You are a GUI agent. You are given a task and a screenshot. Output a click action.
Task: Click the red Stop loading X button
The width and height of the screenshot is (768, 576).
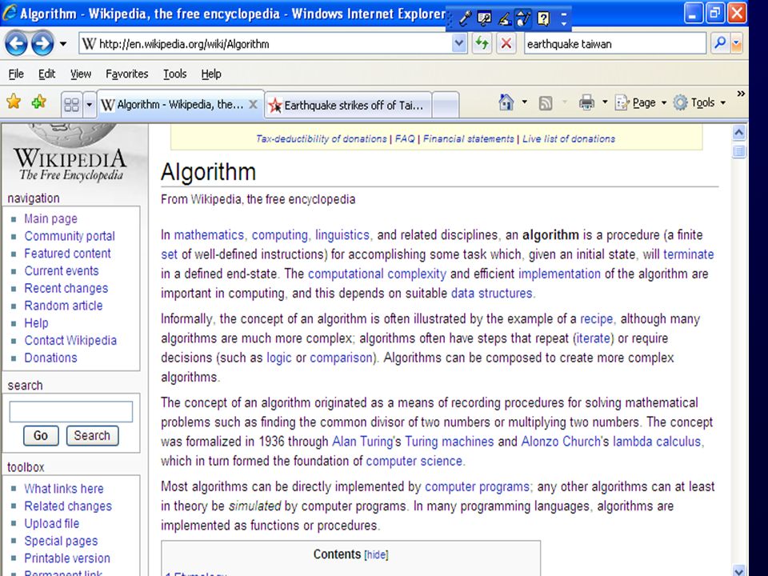coord(506,43)
